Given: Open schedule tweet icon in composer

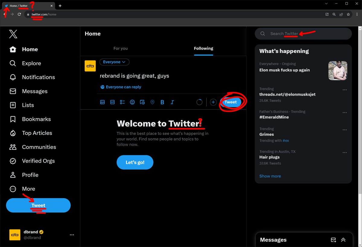Looking at the screenshot, I should pos(142,102).
